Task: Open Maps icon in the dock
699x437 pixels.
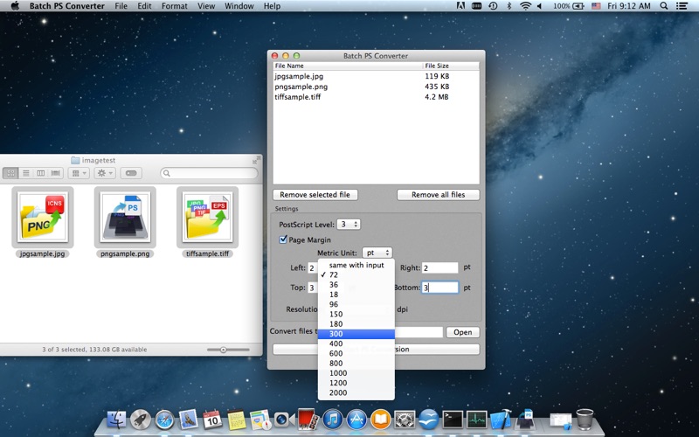Action: [260, 420]
